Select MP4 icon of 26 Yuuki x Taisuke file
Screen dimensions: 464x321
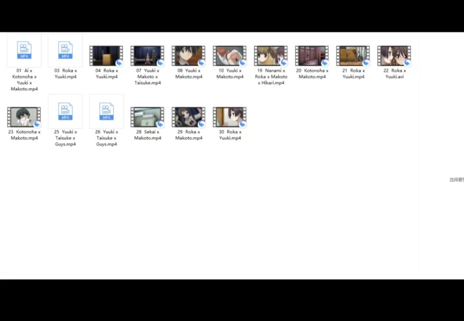107,111
